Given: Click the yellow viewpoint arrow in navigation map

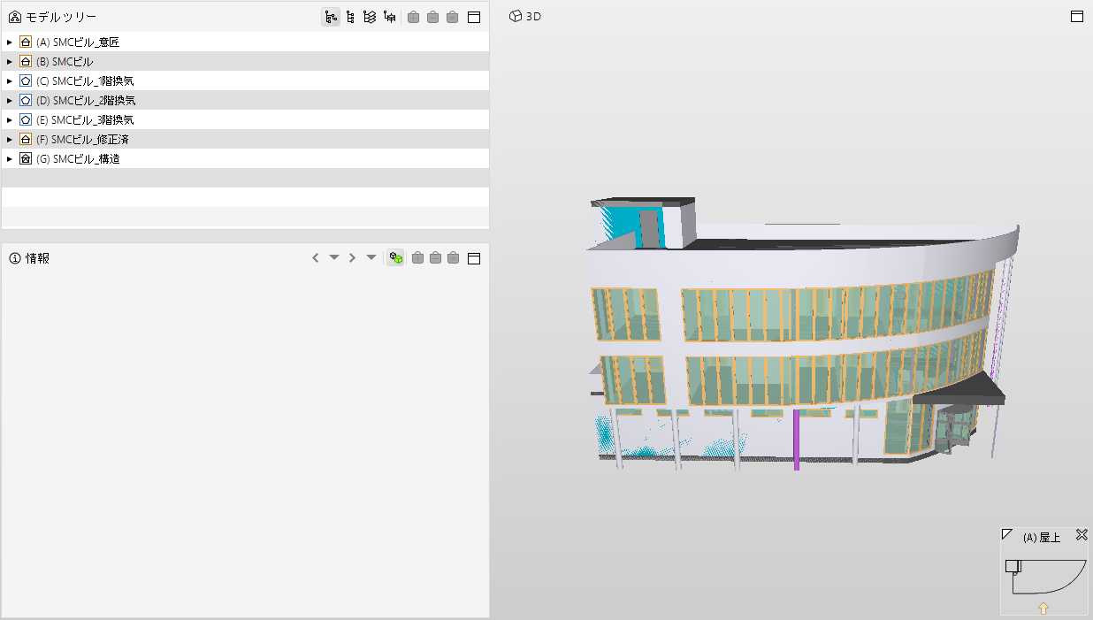Looking at the screenshot, I should click(x=1043, y=608).
